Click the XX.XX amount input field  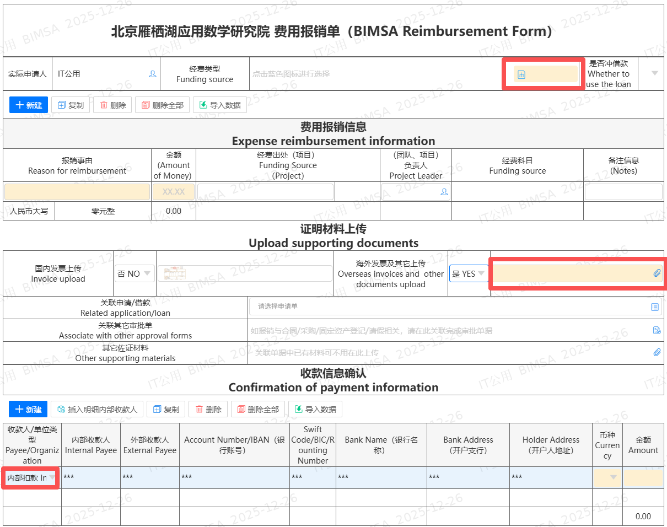(x=173, y=192)
